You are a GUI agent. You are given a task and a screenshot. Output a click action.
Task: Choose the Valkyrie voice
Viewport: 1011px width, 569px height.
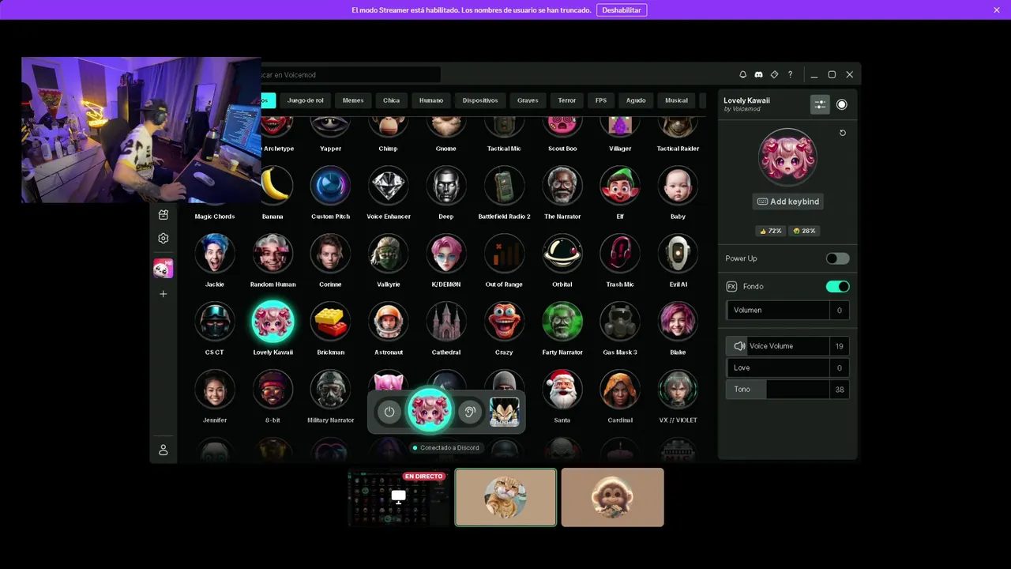coord(389,254)
